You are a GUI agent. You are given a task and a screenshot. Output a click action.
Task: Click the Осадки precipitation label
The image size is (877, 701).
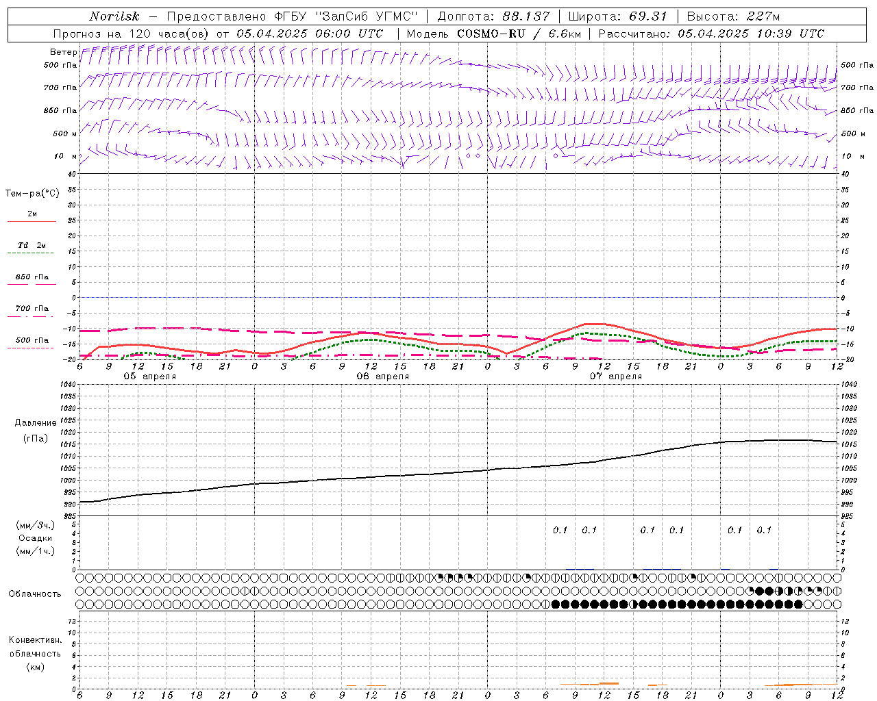coord(36,538)
